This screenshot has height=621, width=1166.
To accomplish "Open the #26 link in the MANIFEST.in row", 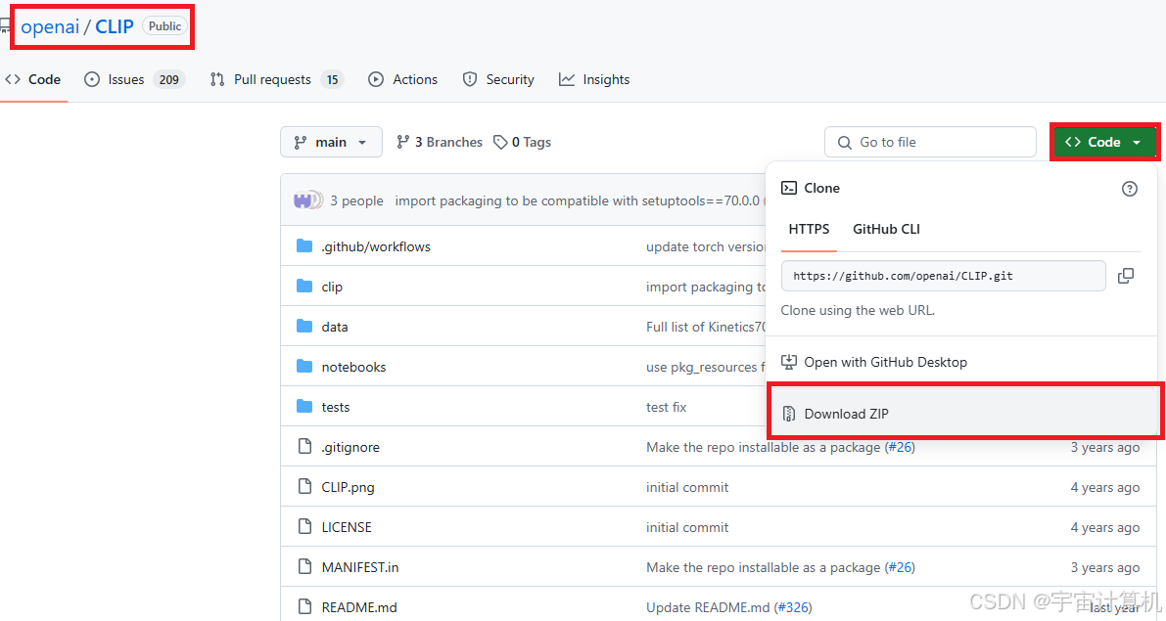I will (900, 567).
